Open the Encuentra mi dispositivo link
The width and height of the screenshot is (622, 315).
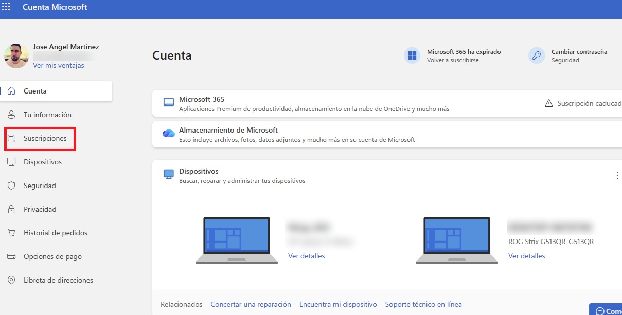pyautogui.click(x=338, y=304)
